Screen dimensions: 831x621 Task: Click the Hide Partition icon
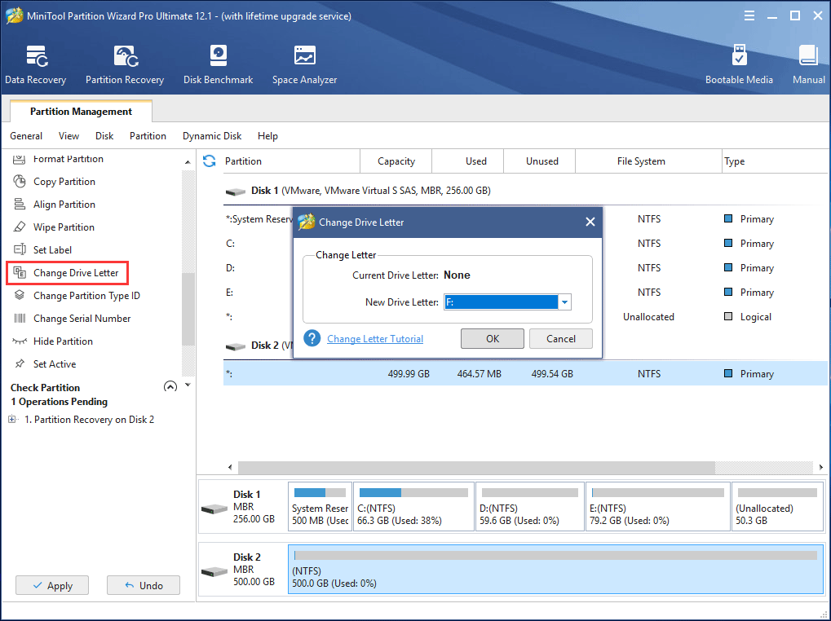20,341
